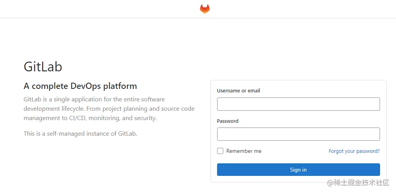
Task: Focus the Password input field
Action: [298, 134]
